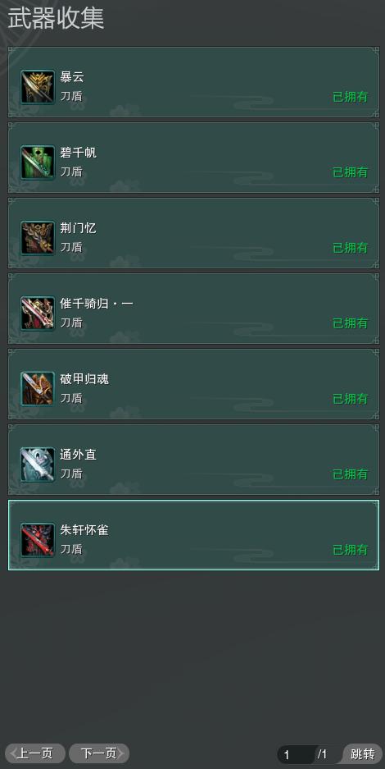The image size is (385, 769).
Task: Focus the page number input field
Action: [x=296, y=754]
